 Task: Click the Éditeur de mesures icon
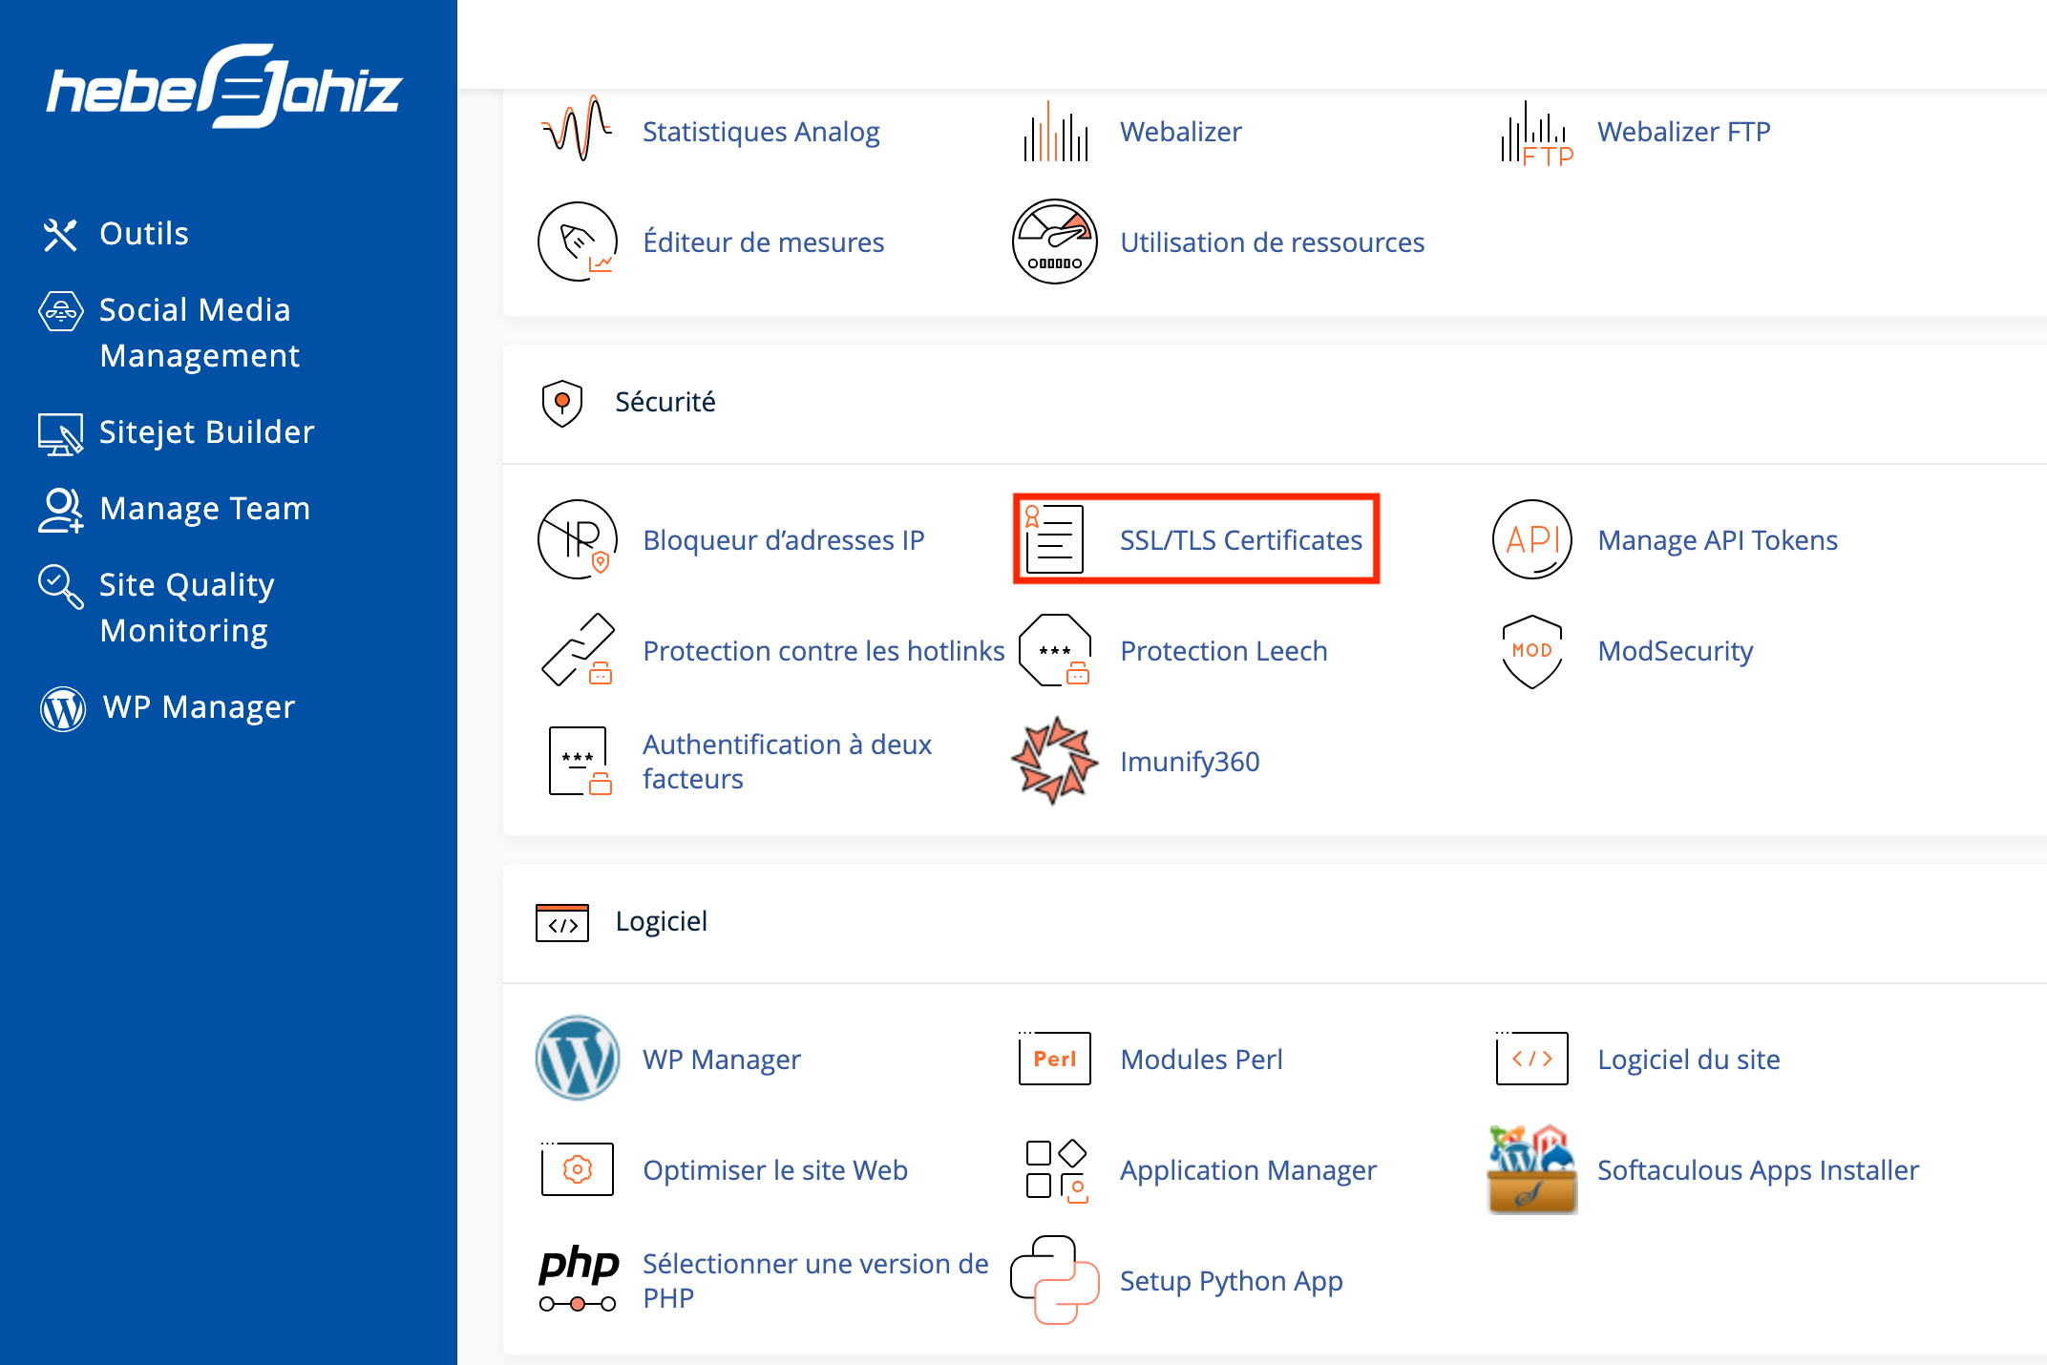pos(577,241)
